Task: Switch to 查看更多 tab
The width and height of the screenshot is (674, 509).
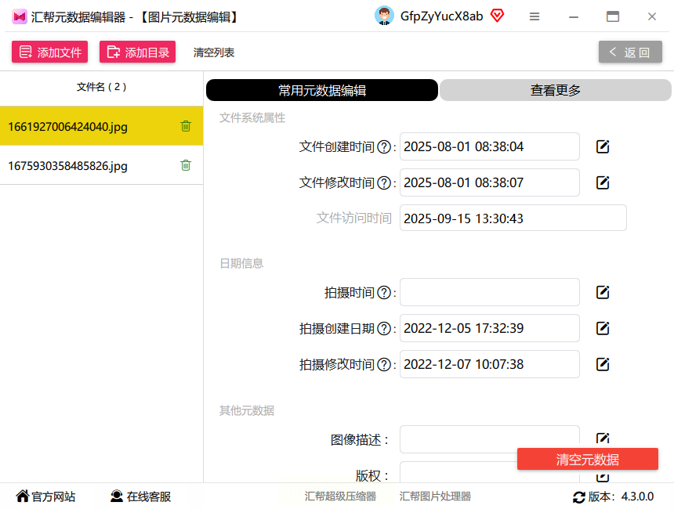Action: [x=556, y=90]
